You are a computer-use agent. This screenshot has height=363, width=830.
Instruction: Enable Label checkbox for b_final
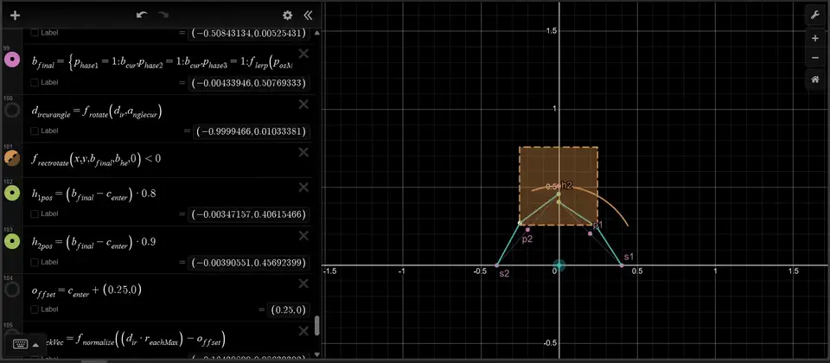click(35, 83)
